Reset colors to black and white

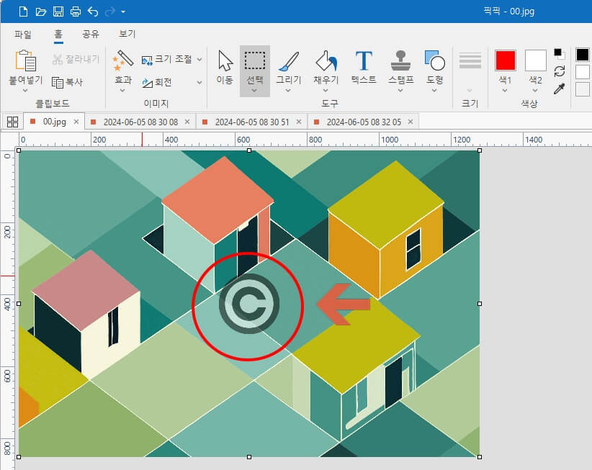(x=559, y=54)
